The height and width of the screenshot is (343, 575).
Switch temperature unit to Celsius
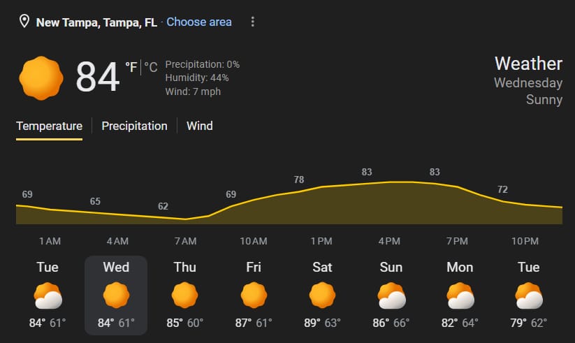pos(151,67)
